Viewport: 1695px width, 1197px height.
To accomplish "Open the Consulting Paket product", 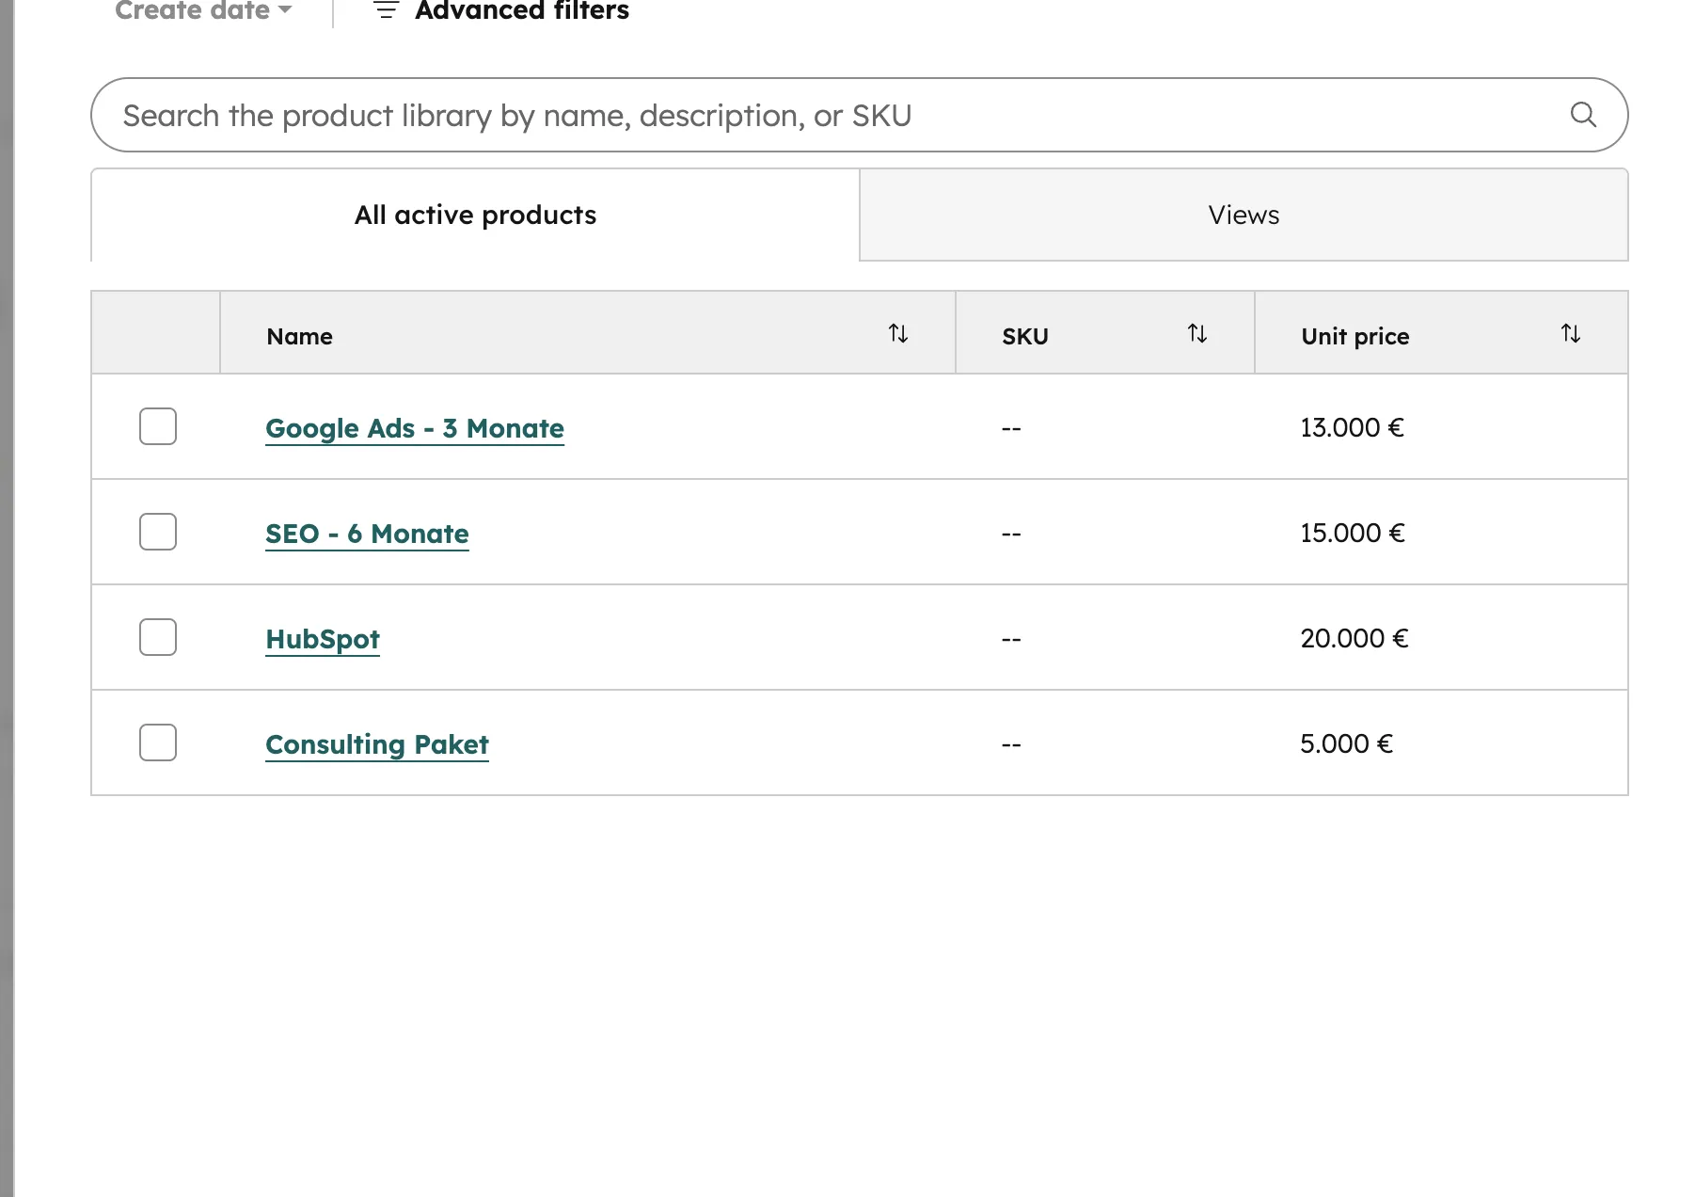I will 376,744.
